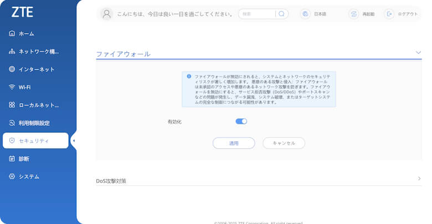Viewport: 432px width, 224px height.
Task: Click the blue info icon in notice
Action: (x=188, y=76)
